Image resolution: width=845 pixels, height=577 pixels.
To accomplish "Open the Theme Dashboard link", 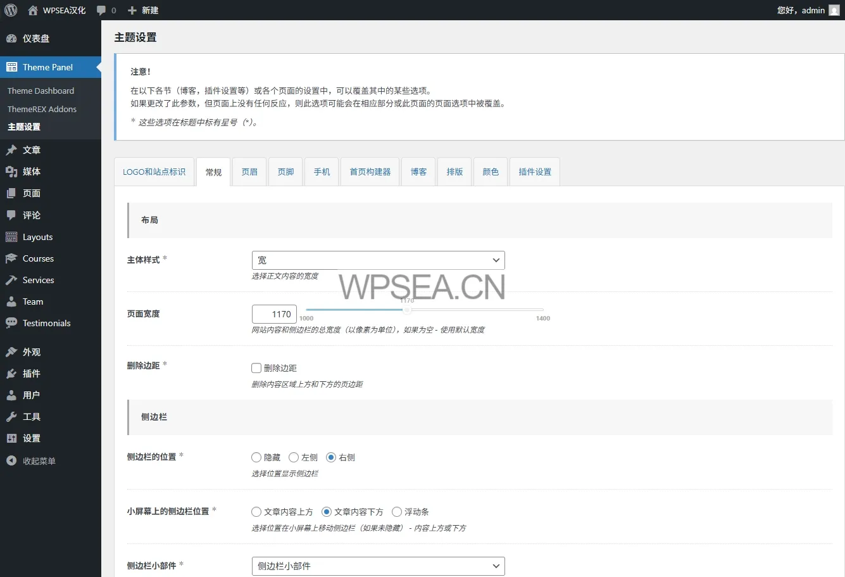I will click(x=41, y=91).
